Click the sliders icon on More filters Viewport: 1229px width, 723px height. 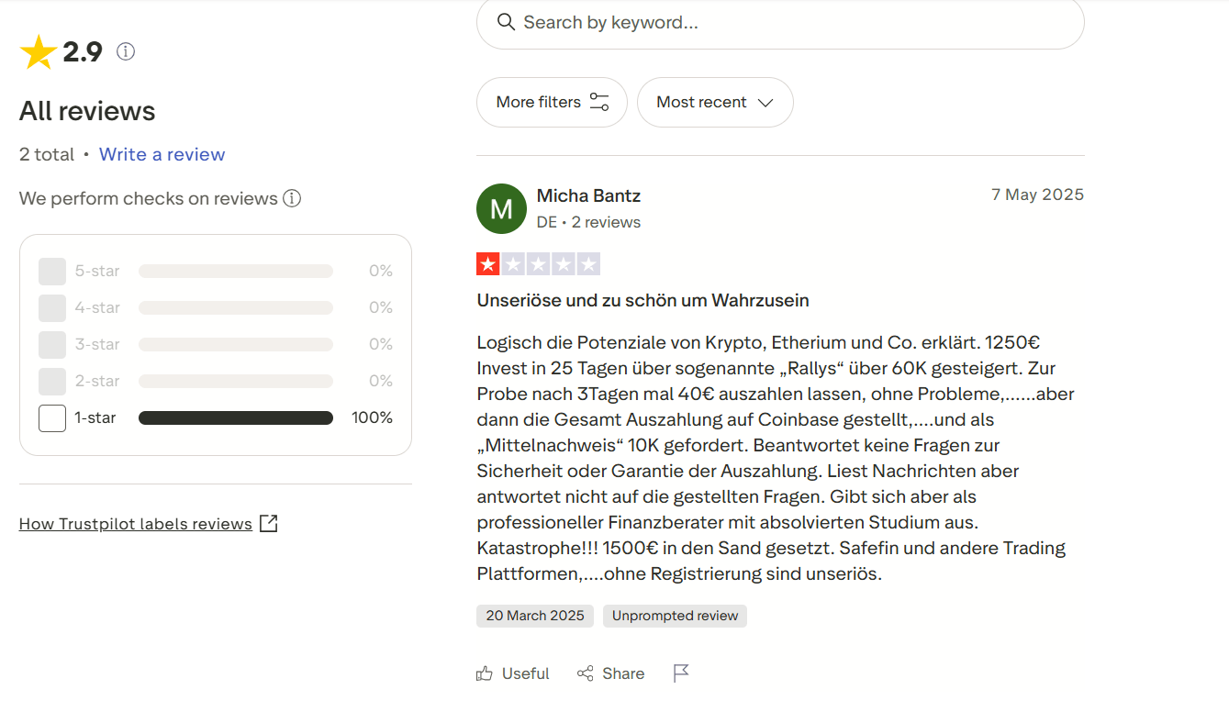click(x=599, y=102)
